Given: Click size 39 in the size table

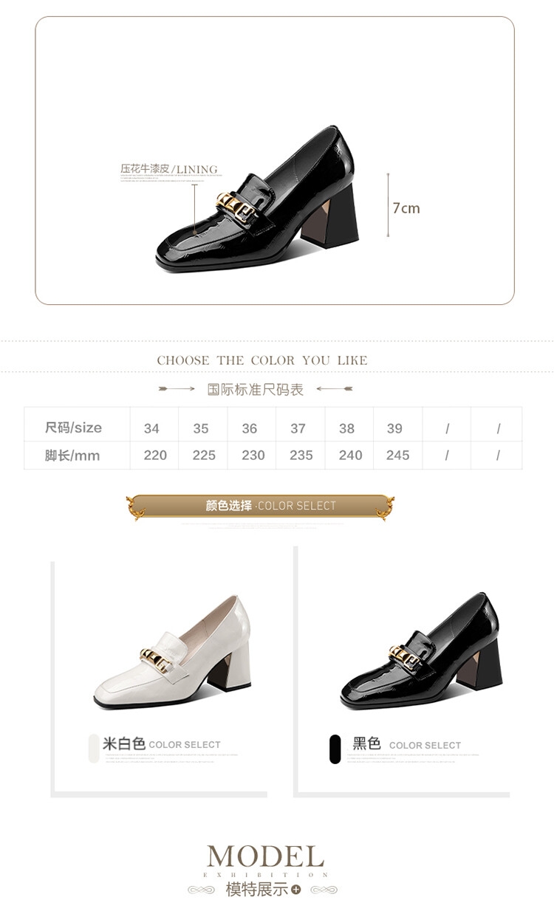Looking at the screenshot, I should click(394, 428).
